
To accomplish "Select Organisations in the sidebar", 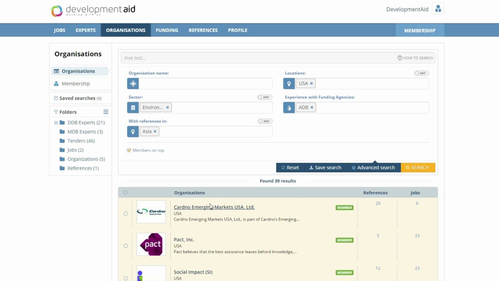I will tap(80, 71).
